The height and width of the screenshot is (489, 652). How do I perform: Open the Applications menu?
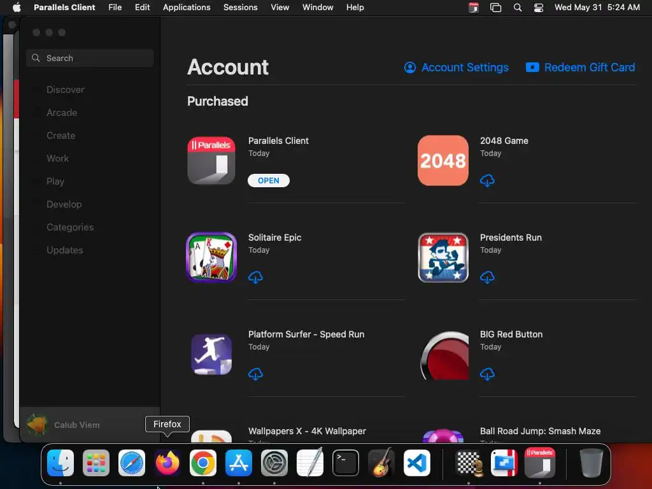click(x=187, y=8)
